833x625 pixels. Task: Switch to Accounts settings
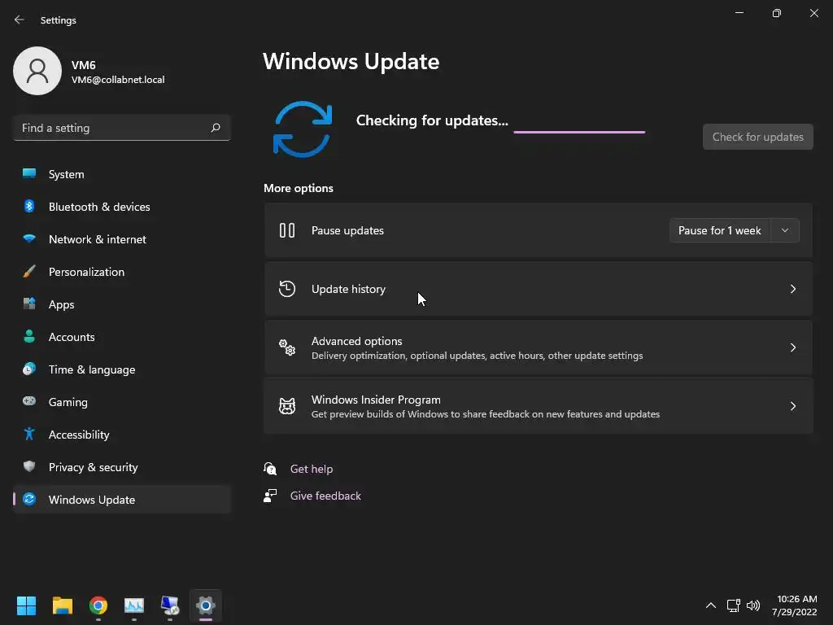point(122,336)
